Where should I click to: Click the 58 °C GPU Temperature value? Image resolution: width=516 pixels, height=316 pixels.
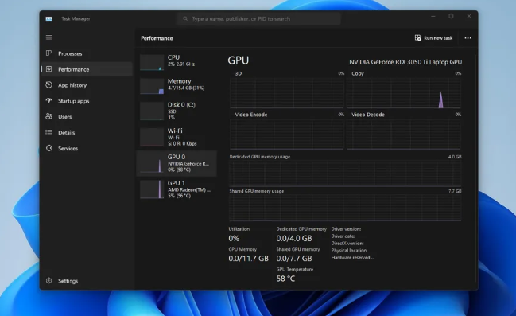(x=285, y=279)
